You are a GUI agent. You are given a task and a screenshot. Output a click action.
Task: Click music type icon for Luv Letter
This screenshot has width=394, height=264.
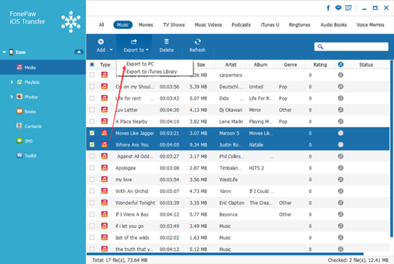(104, 110)
